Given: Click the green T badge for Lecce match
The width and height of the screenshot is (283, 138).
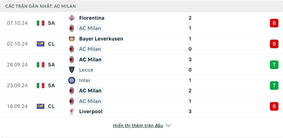Looking at the screenshot, I should (x=274, y=65).
